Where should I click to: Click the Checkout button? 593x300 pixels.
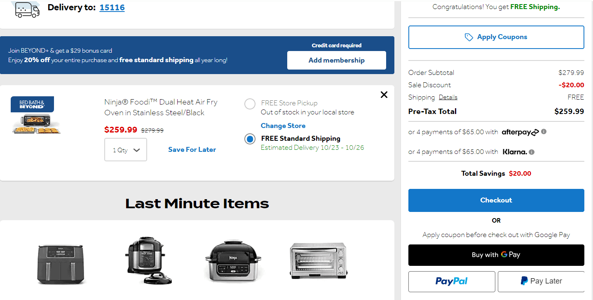496,200
